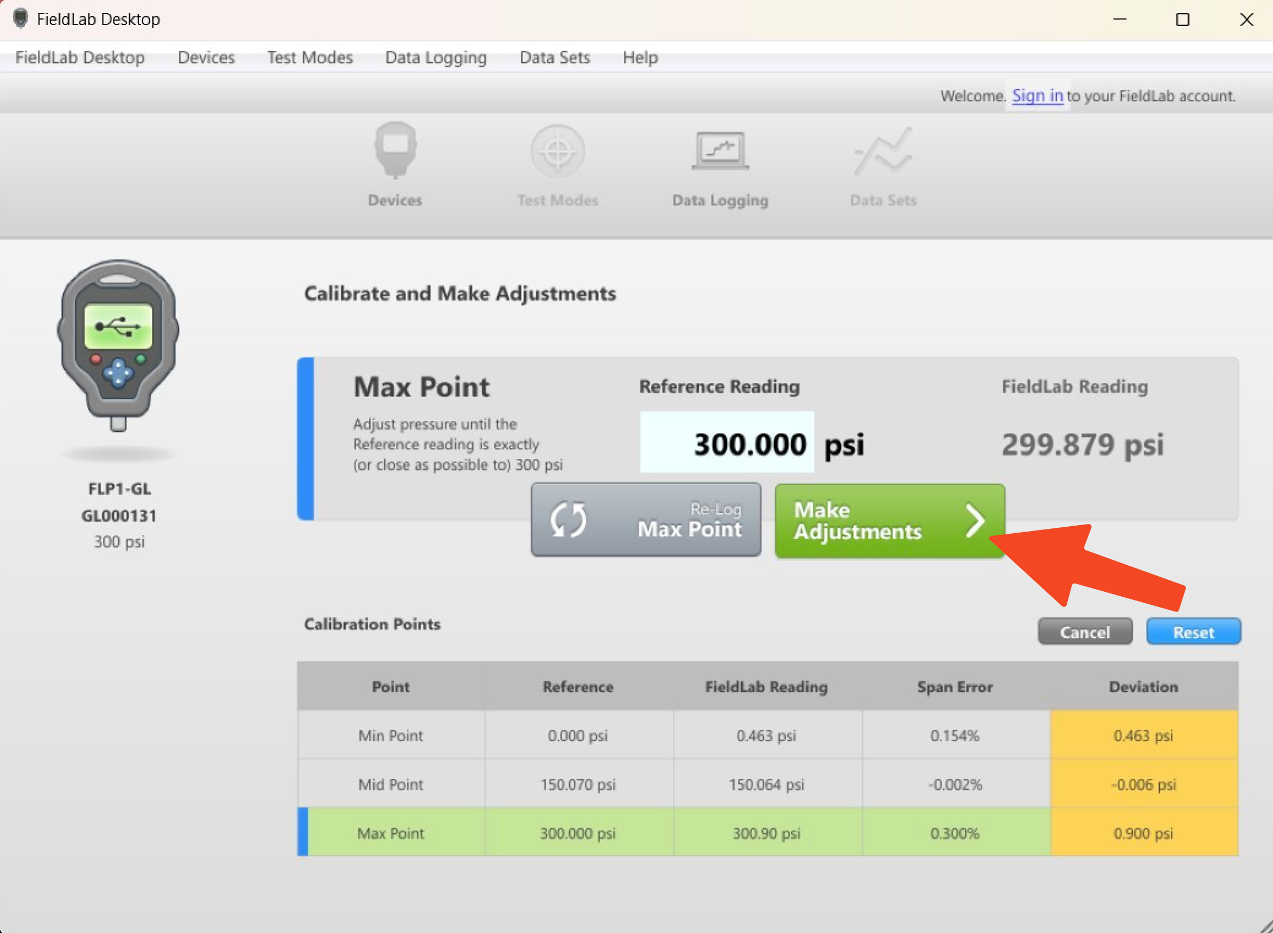
Task: Click the Re-Log Max Point button
Action: pos(645,519)
